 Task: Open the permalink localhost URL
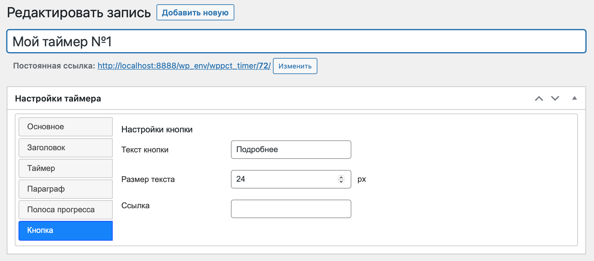(184, 66)
